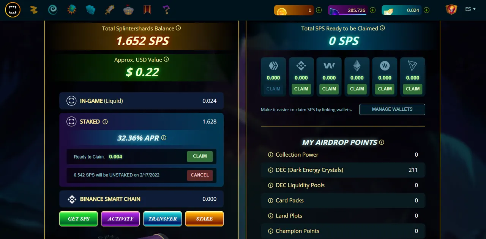Show info icon for DEC Liquidity Pools
Image resolution: width=486 pixels, height=239 pixels.
(x=271, y=186)
